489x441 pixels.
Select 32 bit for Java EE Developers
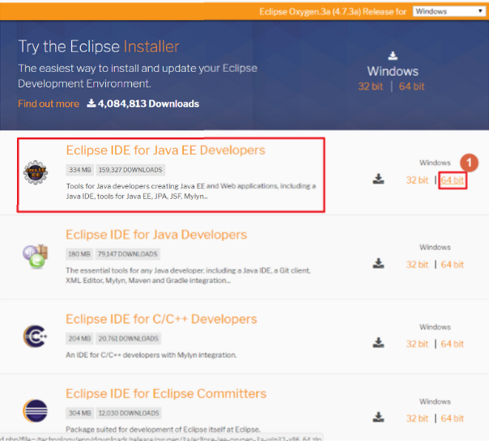417,180
